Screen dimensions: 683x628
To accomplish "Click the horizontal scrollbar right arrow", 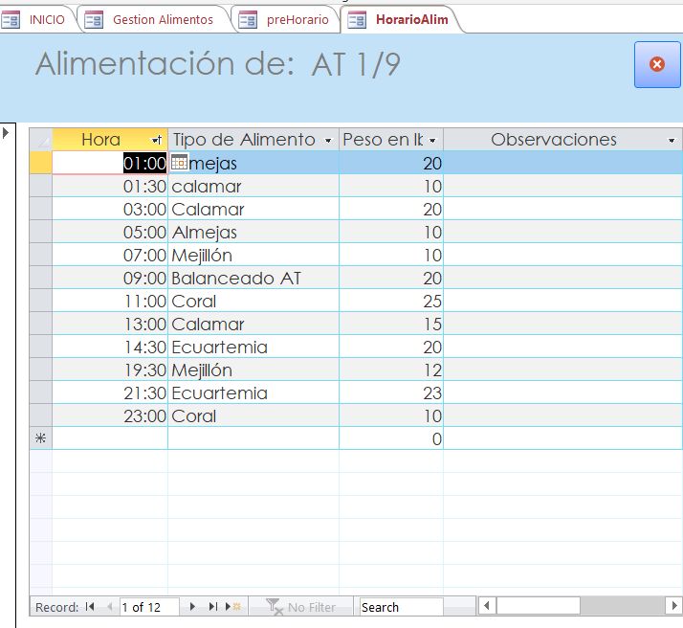I will (673, 606).
